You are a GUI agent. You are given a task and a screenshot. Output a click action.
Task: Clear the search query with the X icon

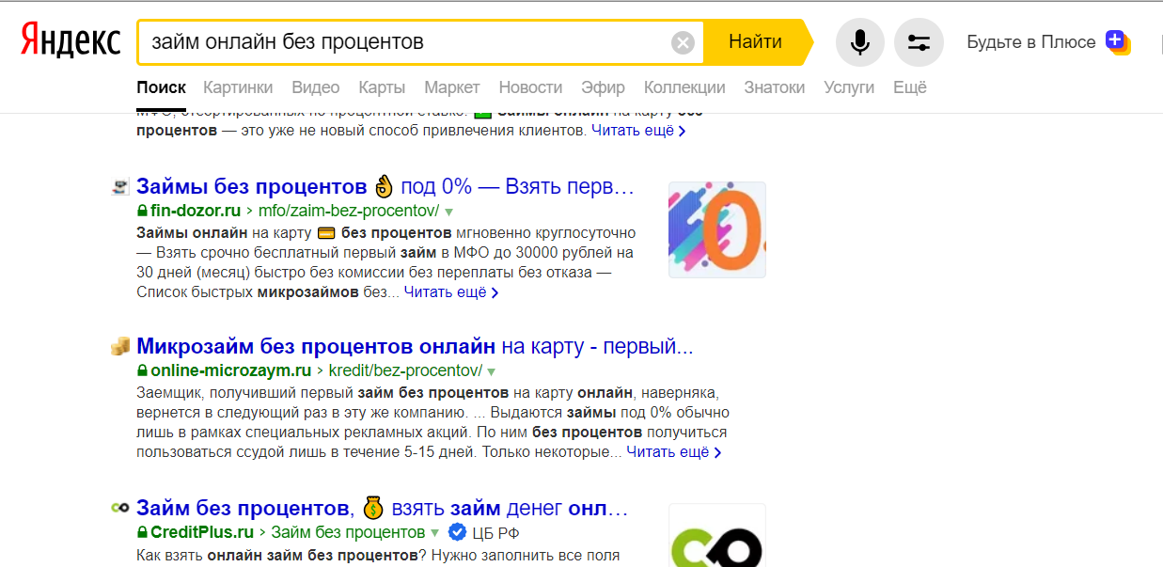[683, 42]
